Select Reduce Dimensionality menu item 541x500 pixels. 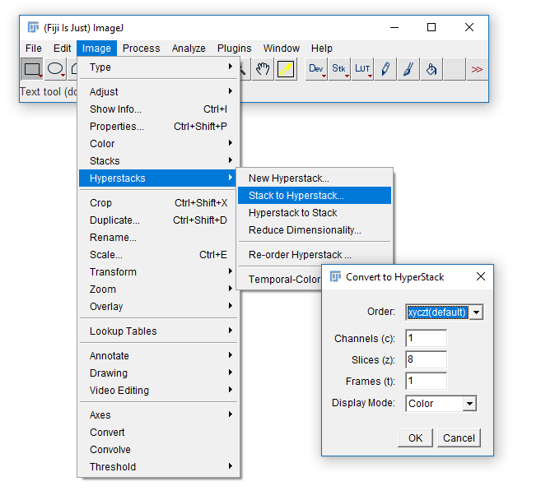tap(305, 230)
